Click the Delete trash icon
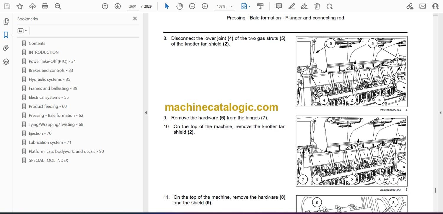The height and width of the screenshot is (214, 443). [317, 6]
